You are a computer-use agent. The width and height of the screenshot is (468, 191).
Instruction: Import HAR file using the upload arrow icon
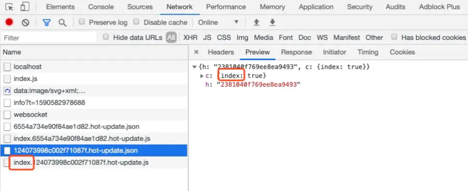click(x=256, y=22)
